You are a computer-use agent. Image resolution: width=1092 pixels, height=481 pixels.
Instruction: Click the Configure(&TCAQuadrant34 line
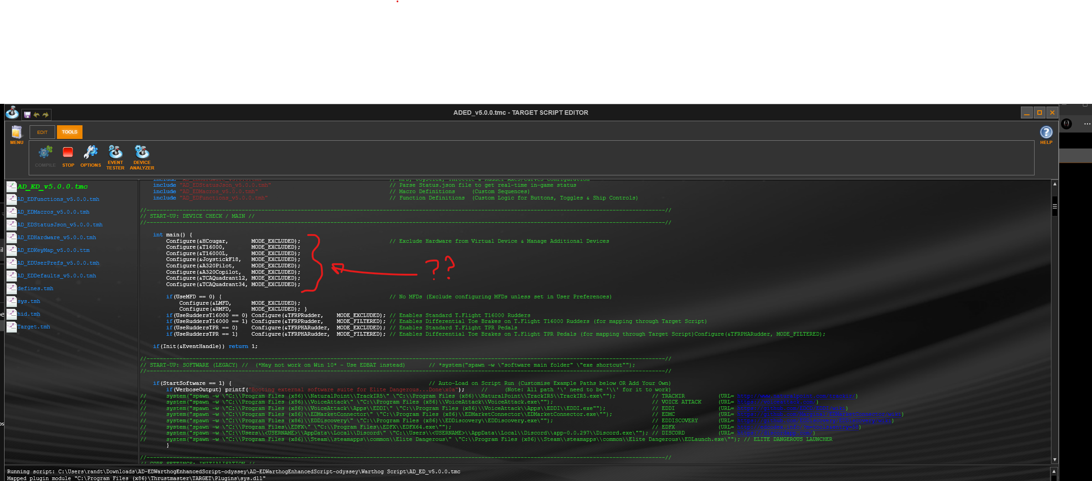tap(233, 284)
